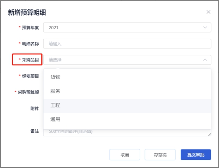Viewport: 219px width, 168px height.
Task: Click the 经费项目 field label
Action: point(30,76)
